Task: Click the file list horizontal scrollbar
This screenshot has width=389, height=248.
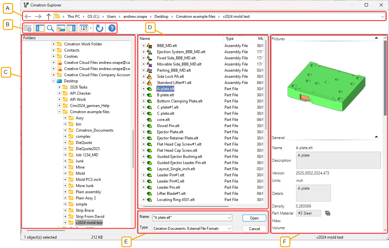Action: [x=186, y=206]
